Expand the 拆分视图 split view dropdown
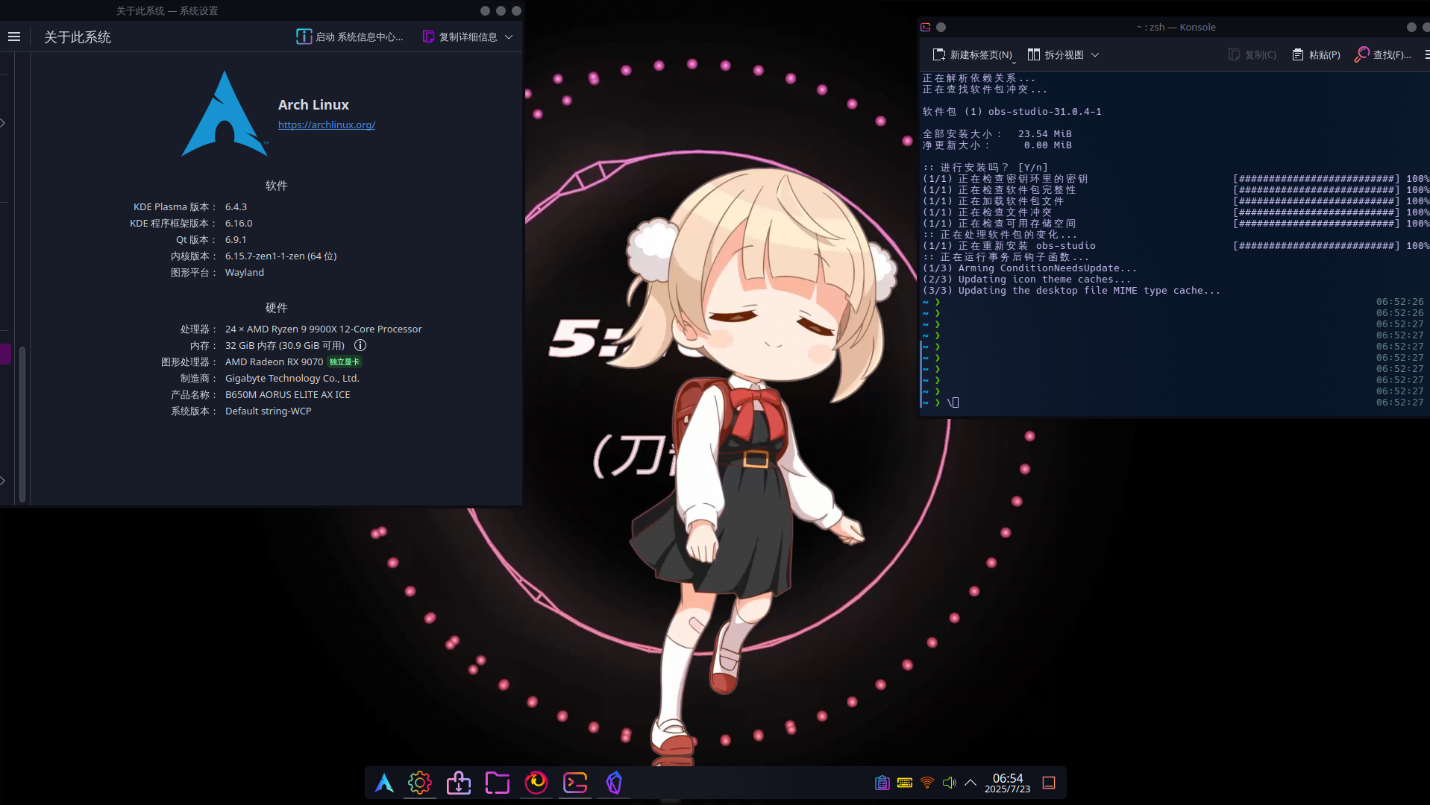This screenshot has height=805, width=1430. point(1094,54)
